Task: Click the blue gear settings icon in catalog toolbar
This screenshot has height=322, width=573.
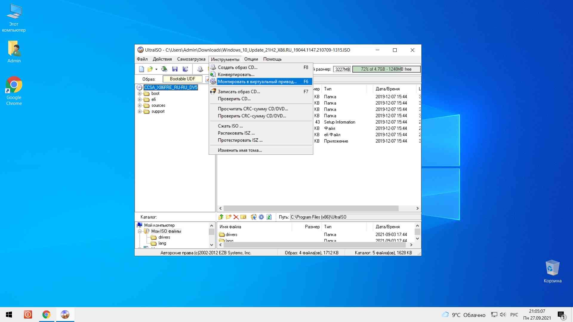Action: click(261, 217)
